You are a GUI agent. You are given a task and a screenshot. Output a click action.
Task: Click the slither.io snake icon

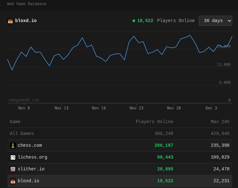pyautogui.click(x=13, y=169)
